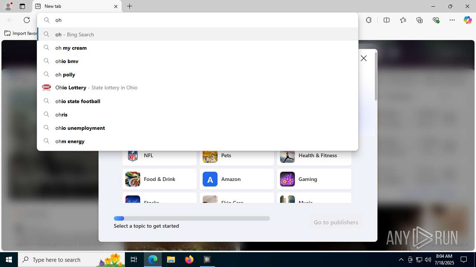Close the topic selection dialog

364,58
